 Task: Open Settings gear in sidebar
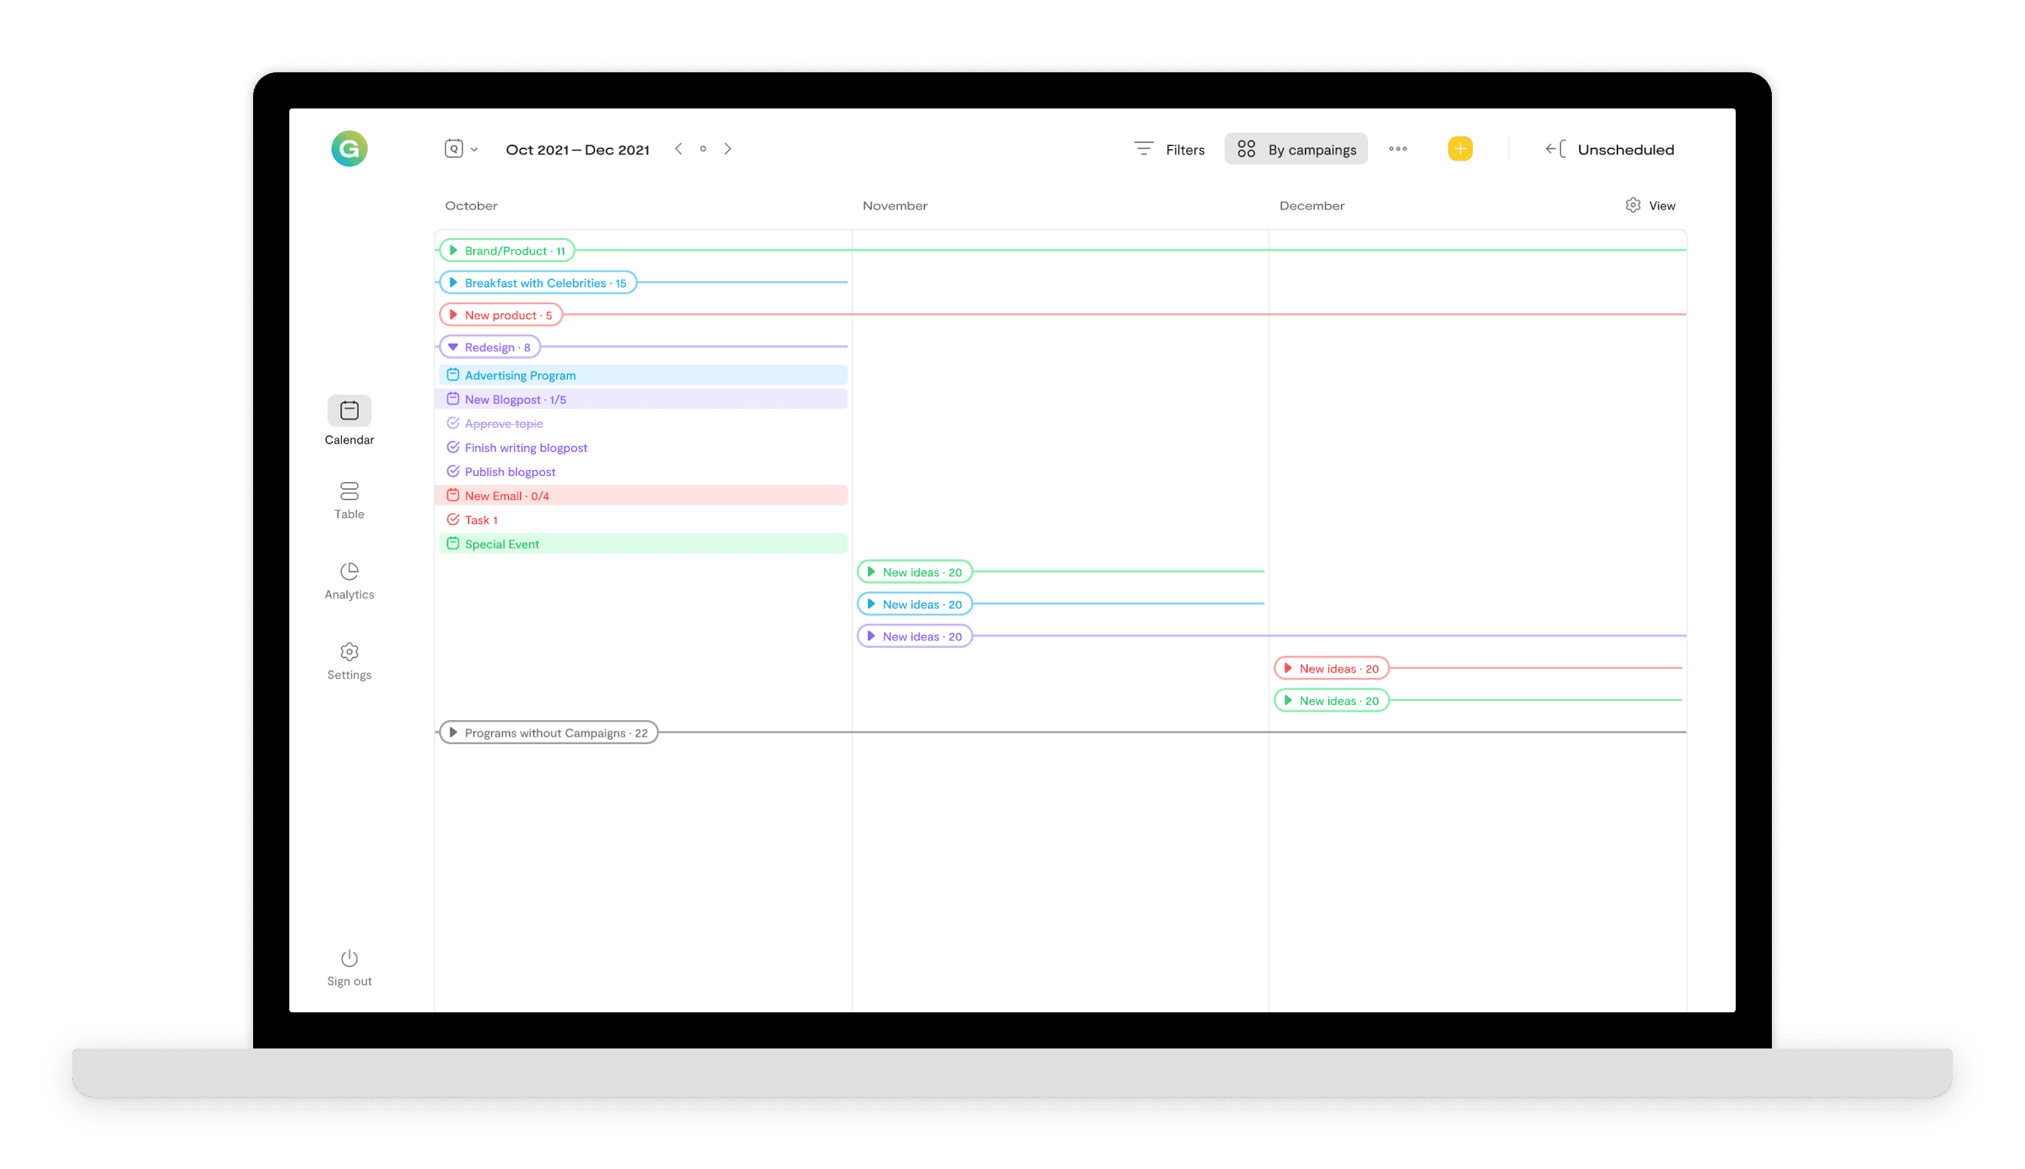[x=350, y=652]
